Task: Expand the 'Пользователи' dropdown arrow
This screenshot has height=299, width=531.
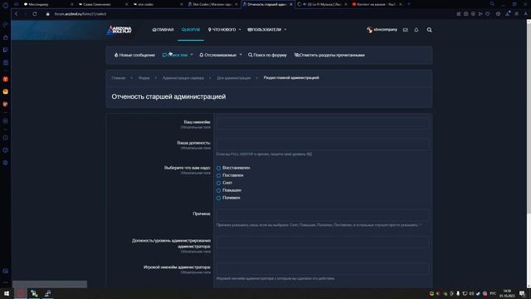Action: tap(285, 30)
